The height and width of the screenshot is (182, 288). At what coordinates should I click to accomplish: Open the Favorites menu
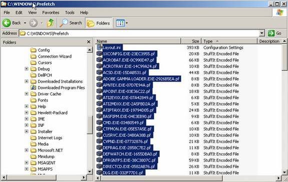tap(51, 12)
